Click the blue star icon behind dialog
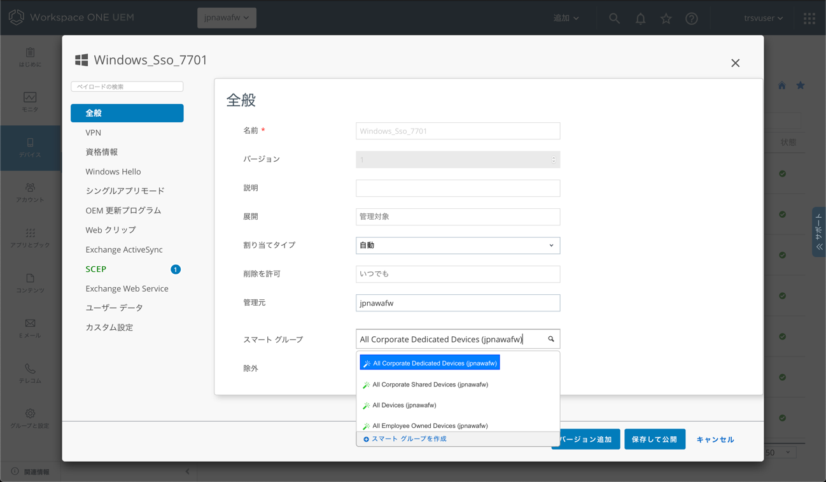This screenshot has width=826, height=482. (x=801, y=85)
